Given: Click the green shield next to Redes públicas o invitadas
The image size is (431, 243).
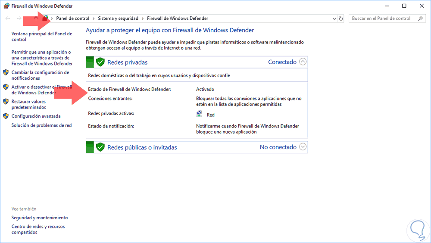Looking at the screenshot, I should pos(100,147).
